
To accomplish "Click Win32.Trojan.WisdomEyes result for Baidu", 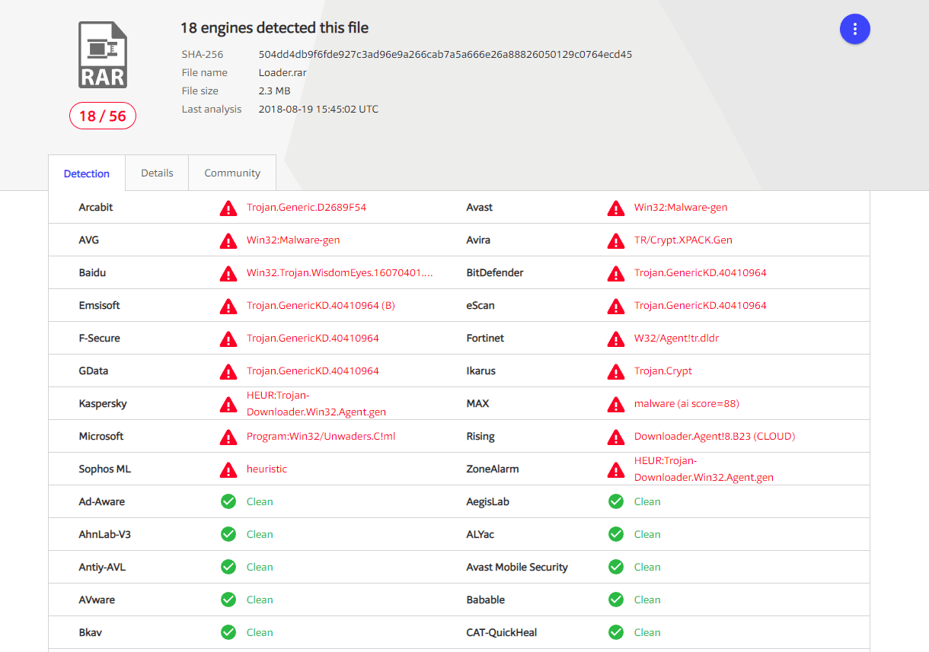I will point(340,272).
